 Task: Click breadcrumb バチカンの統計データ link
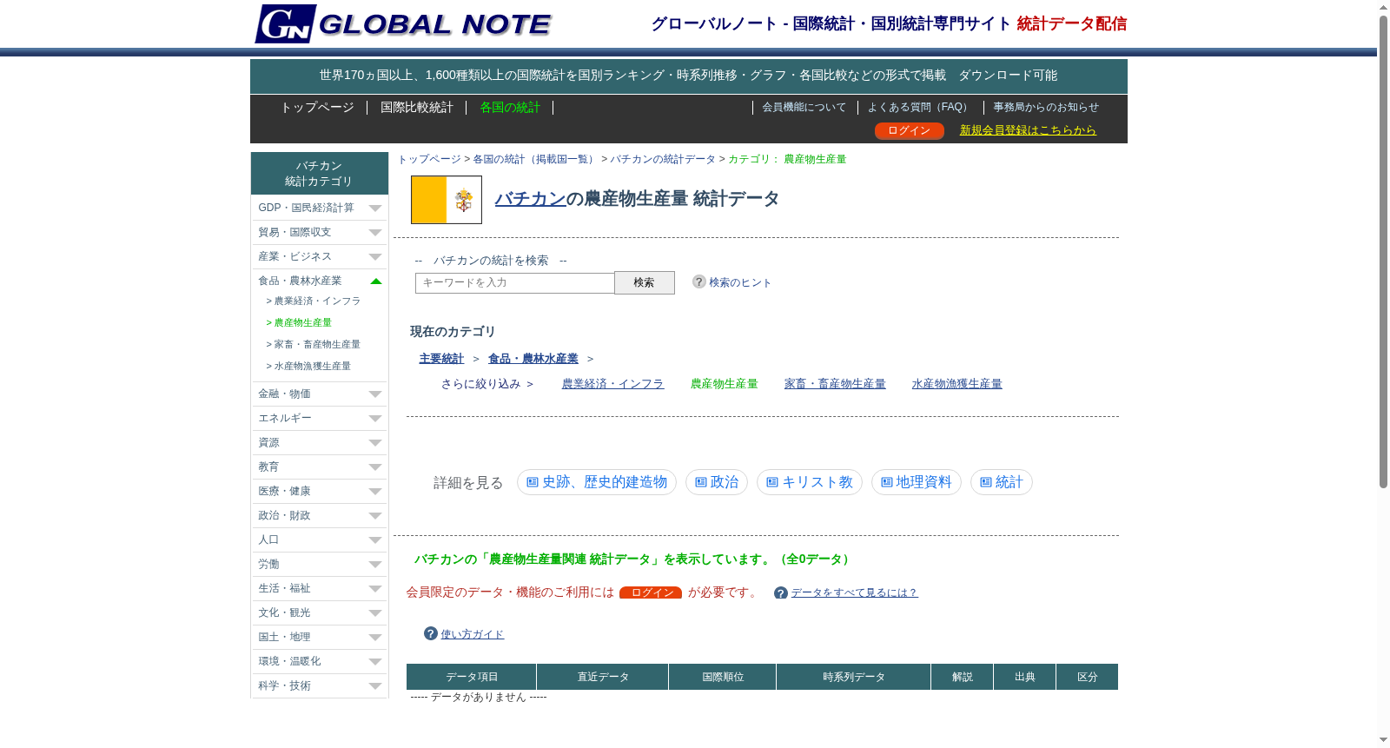663,159
